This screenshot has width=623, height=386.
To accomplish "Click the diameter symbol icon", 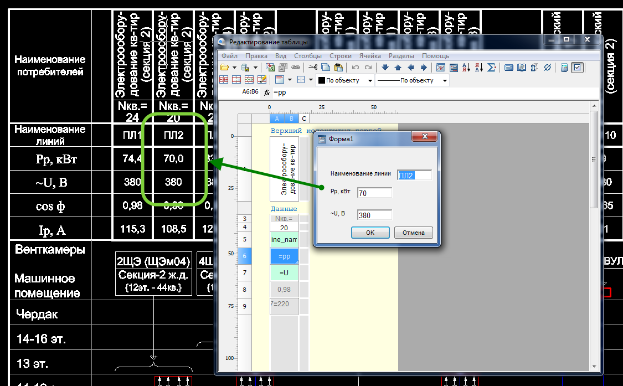I will click(547, 68).
